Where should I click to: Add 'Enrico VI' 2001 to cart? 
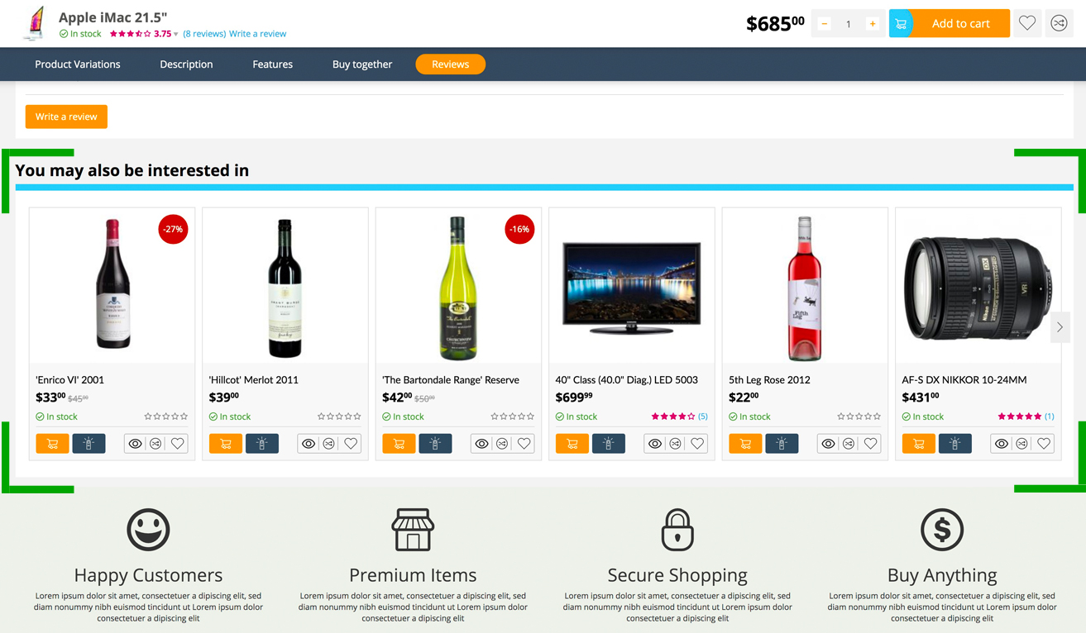tap(52, 444)
